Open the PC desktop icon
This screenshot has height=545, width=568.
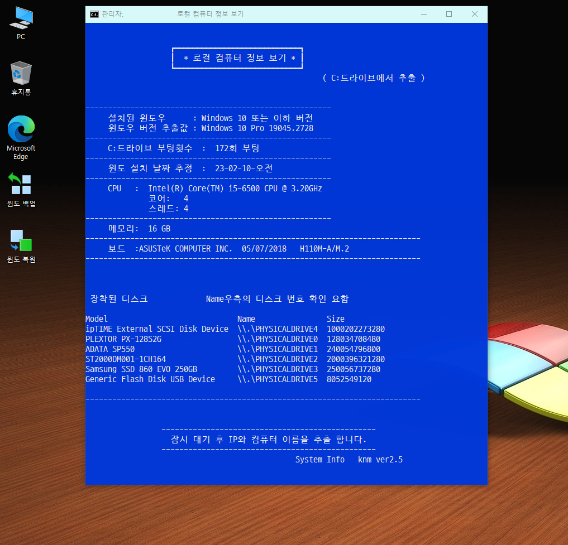[21, 23]
